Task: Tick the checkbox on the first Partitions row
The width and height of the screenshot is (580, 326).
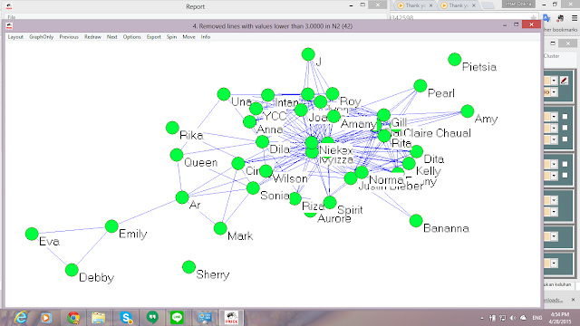Action: coord(565,117)
